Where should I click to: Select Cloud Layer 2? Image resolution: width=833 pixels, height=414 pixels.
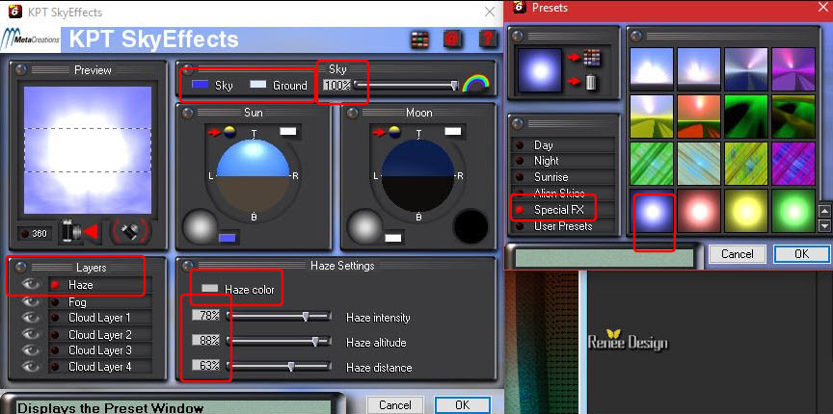pos(100,334)
